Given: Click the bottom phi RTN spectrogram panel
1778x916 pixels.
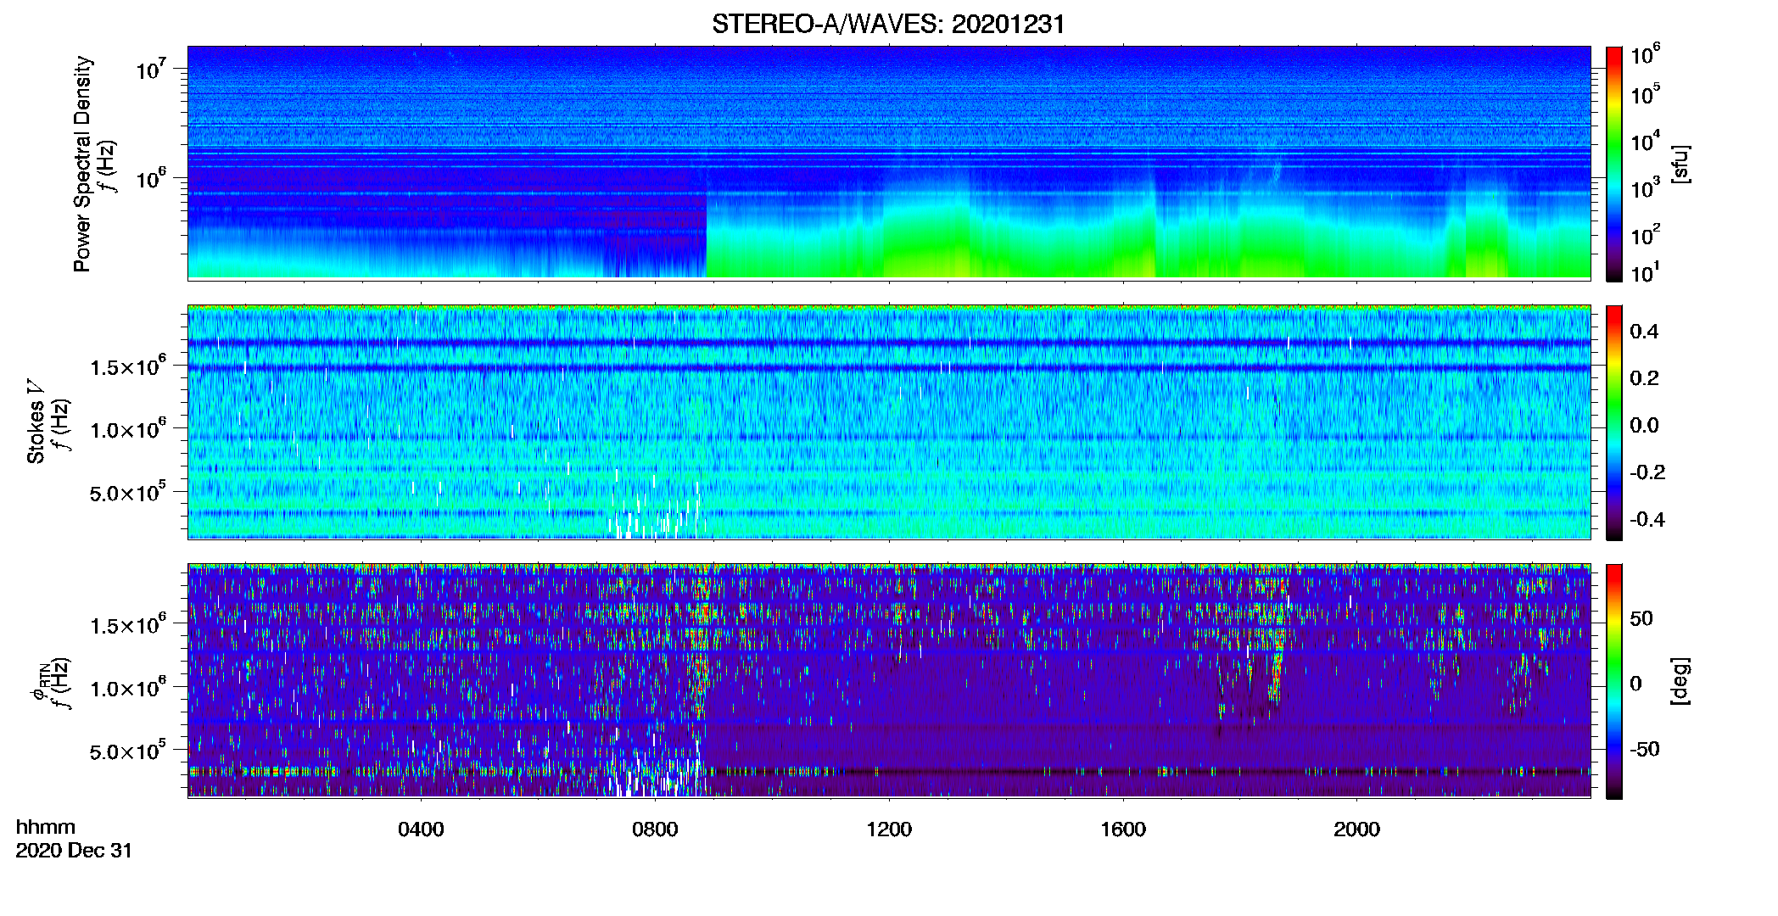Looking at the screenshot, I should [889, 680].
